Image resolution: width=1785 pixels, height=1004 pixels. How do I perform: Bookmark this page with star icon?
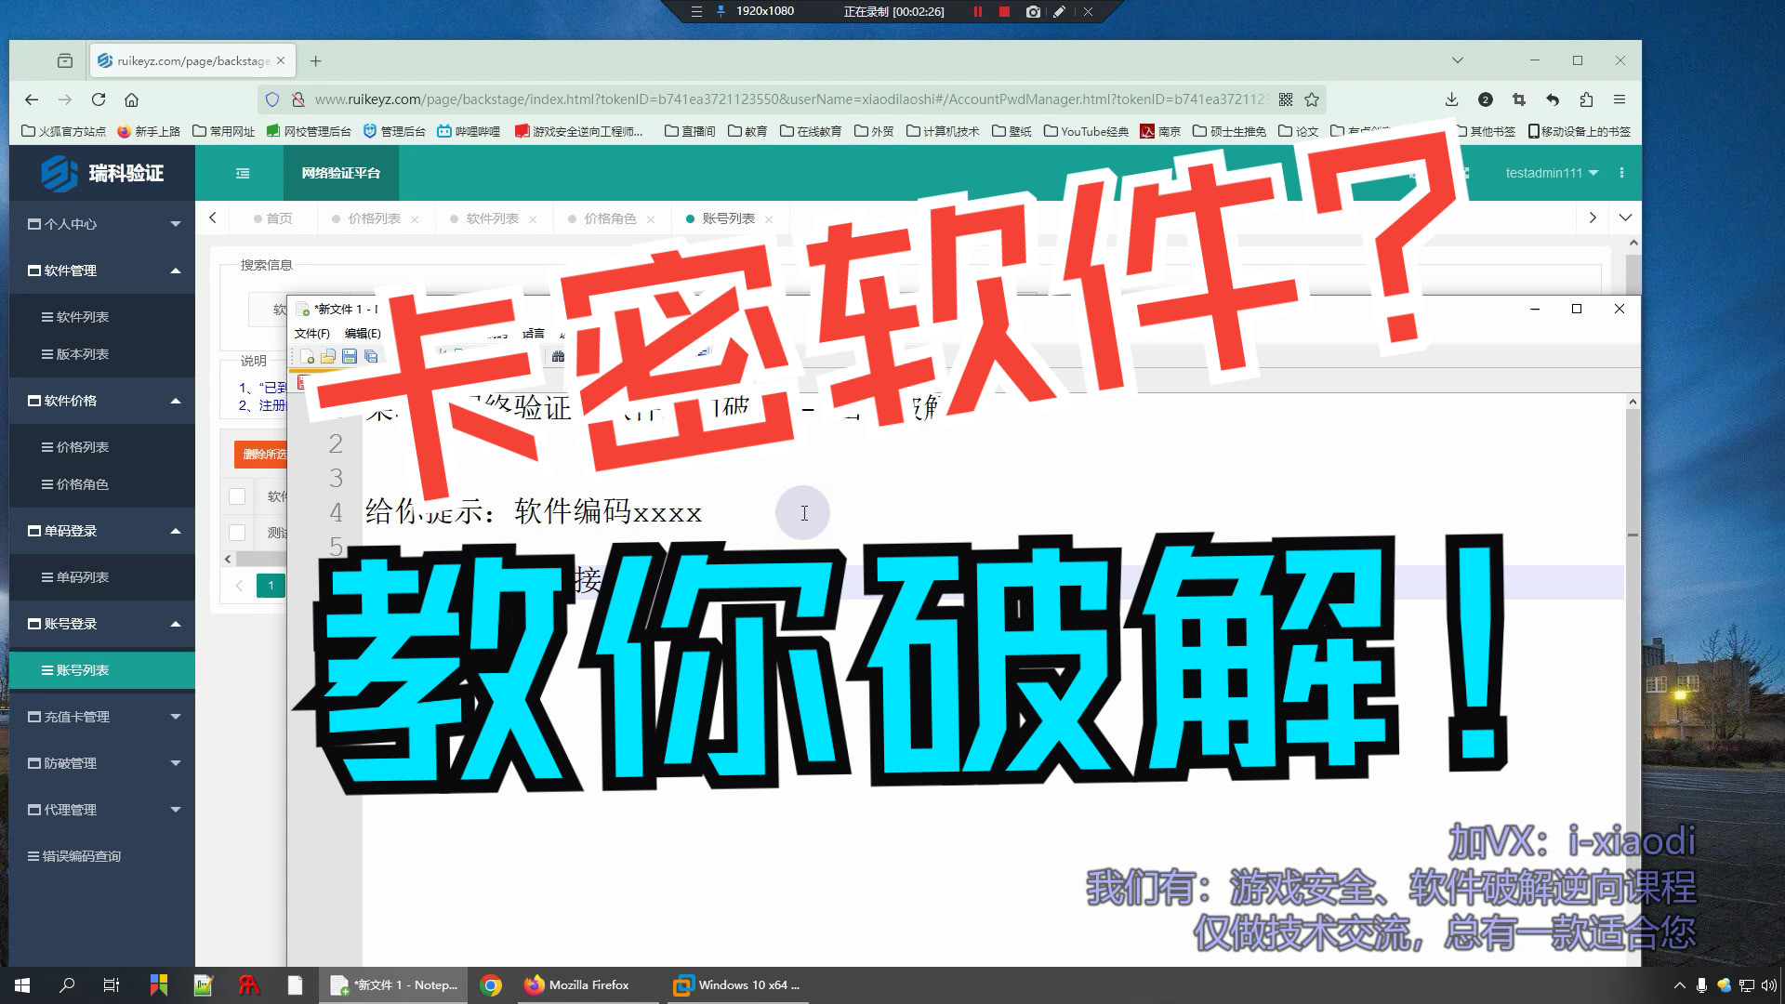tap(1312, 99)
